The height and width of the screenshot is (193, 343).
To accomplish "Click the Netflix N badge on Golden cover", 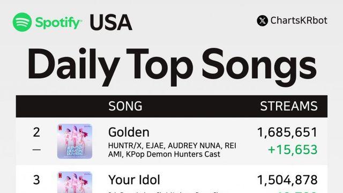I will (60, 128).
